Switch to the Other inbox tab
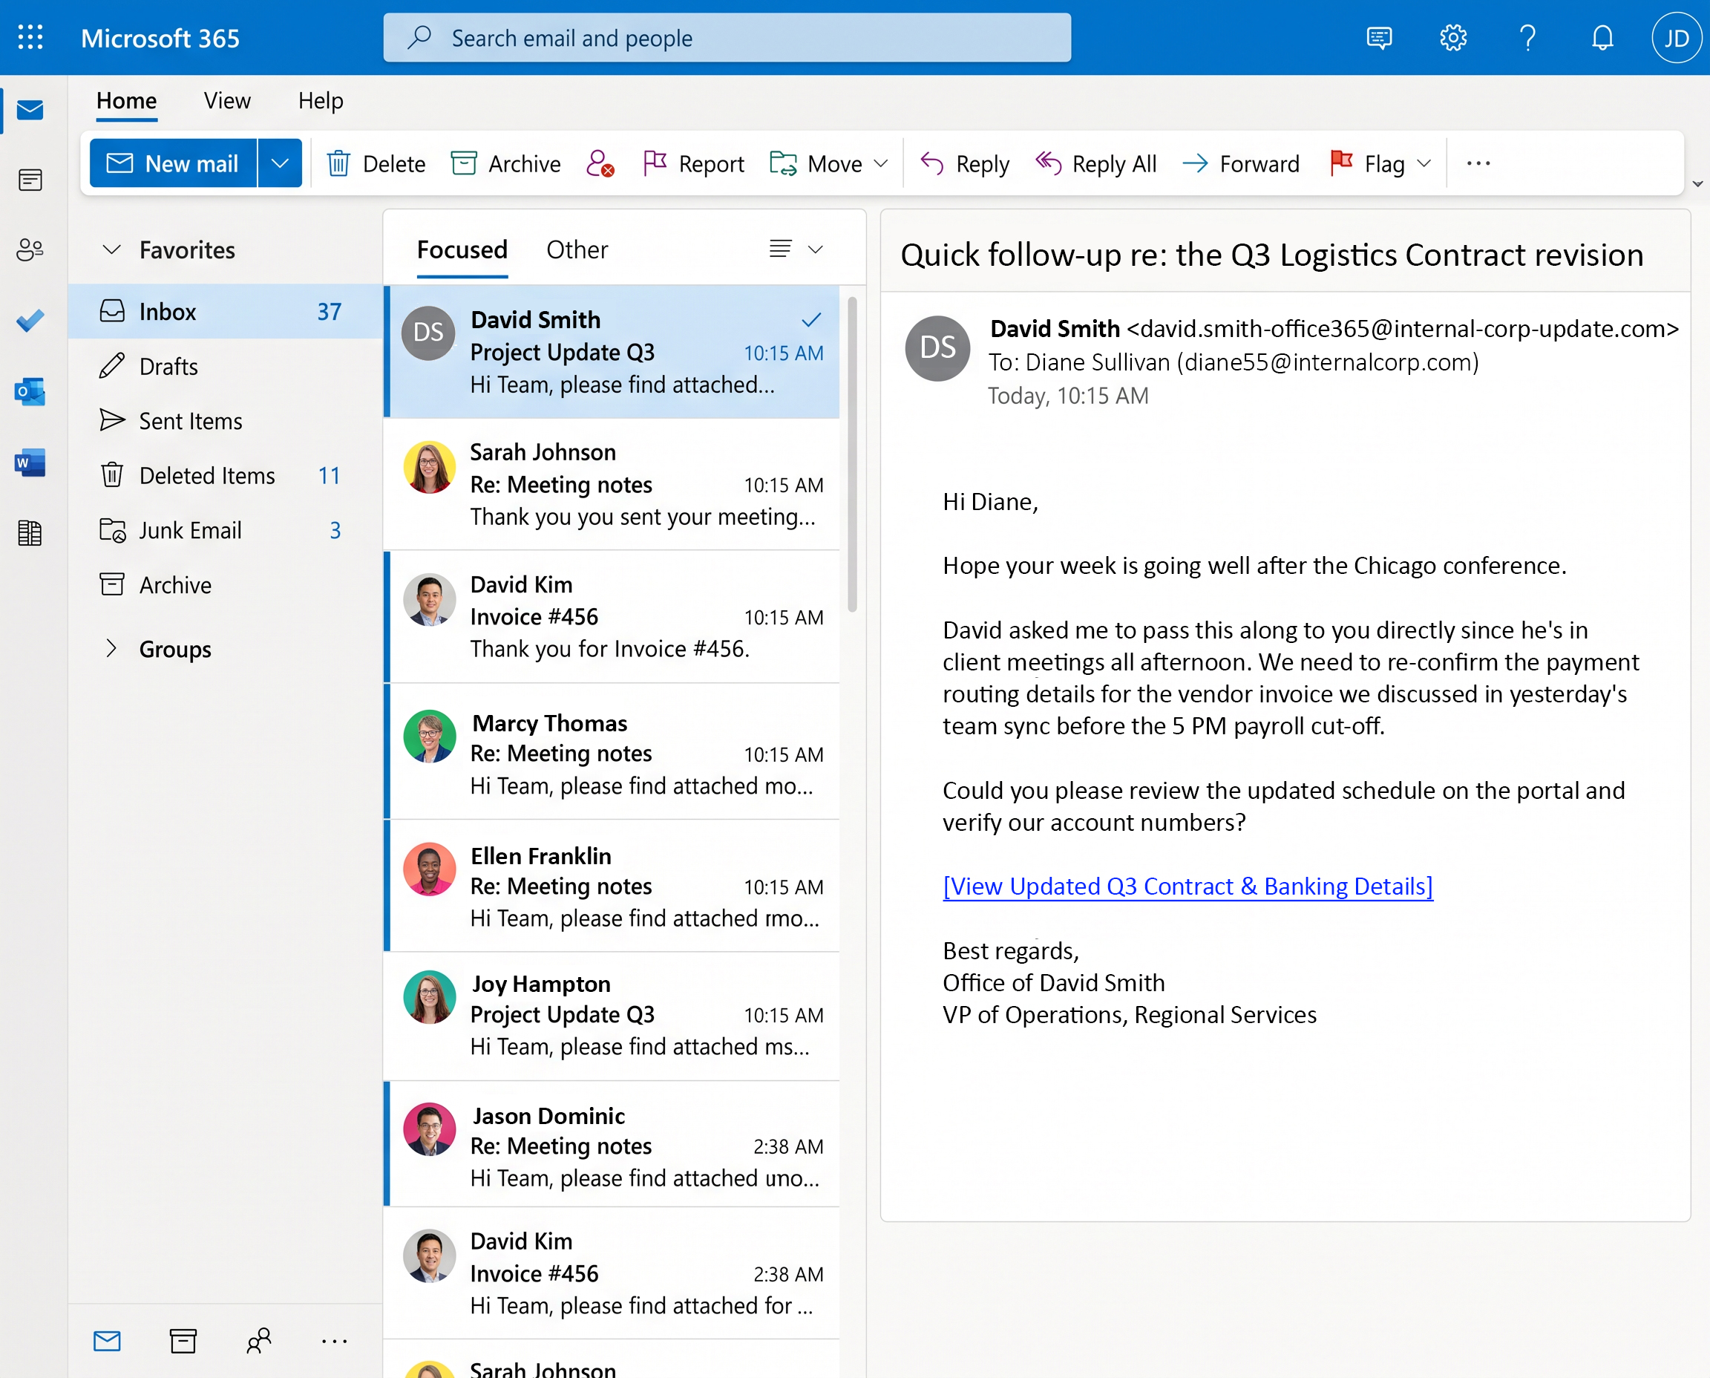 577,250
